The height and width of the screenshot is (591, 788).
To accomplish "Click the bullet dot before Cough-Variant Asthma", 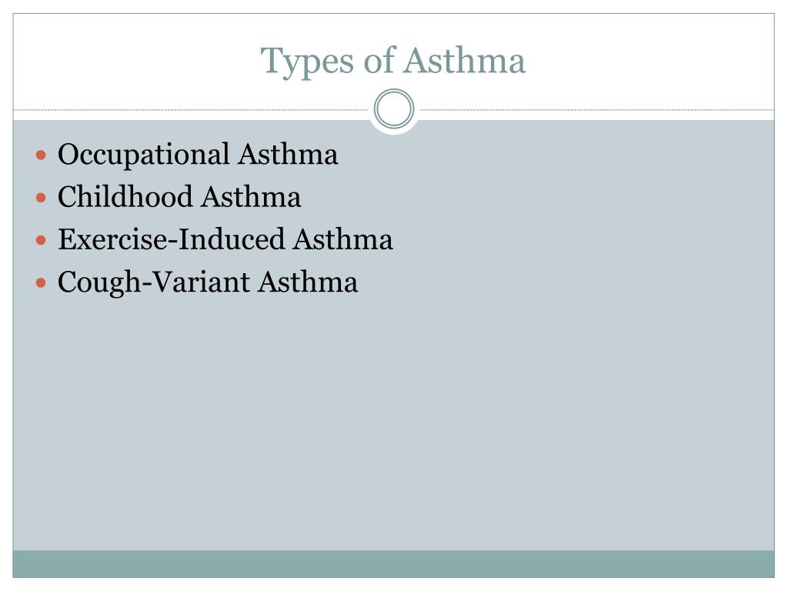I will [42, 283].
